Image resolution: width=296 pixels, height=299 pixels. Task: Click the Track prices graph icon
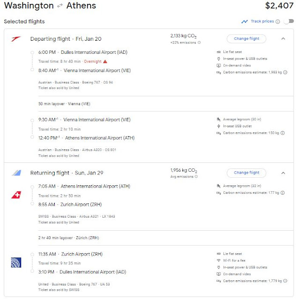point(244,22)
